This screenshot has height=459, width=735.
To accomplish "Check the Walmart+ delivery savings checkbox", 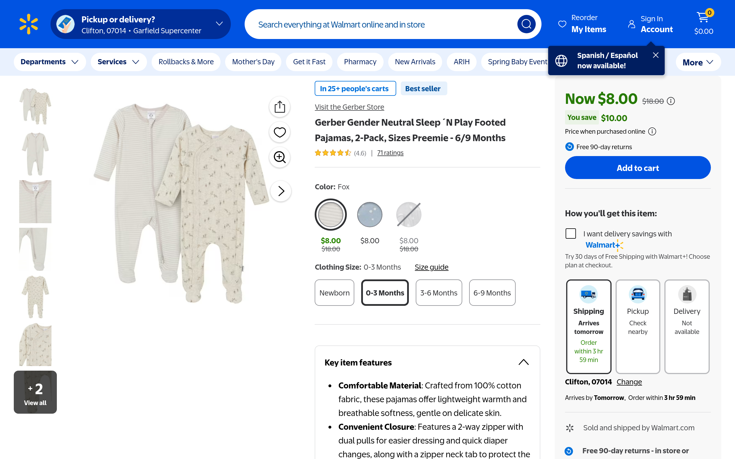I will point(571,234).
